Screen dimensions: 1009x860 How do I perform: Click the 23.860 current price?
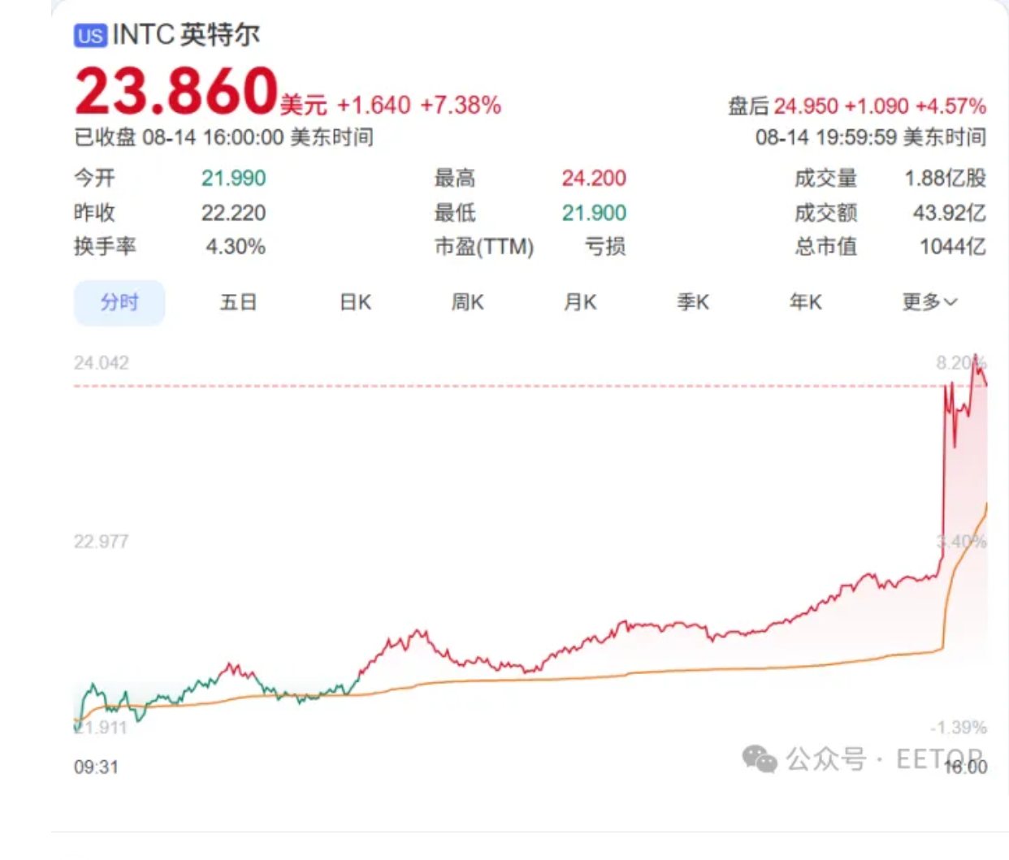[176, 91]
